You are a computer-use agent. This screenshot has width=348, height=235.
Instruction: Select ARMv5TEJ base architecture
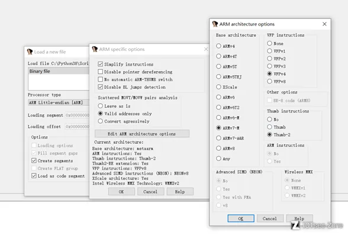(218, 76)
